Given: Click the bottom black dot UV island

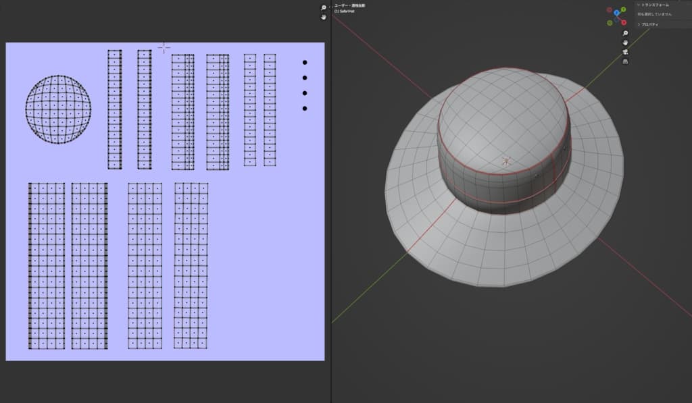Looking at the screenshot, I should point(305,109).
